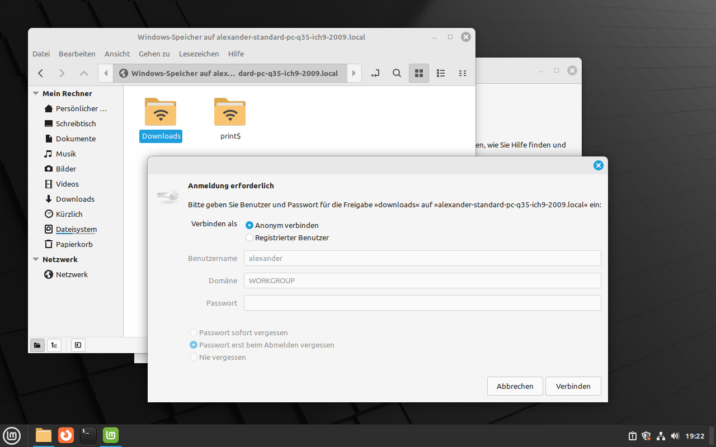Open the Downloads network share folder
The image size is (716, 447).
tap(161, 120)
